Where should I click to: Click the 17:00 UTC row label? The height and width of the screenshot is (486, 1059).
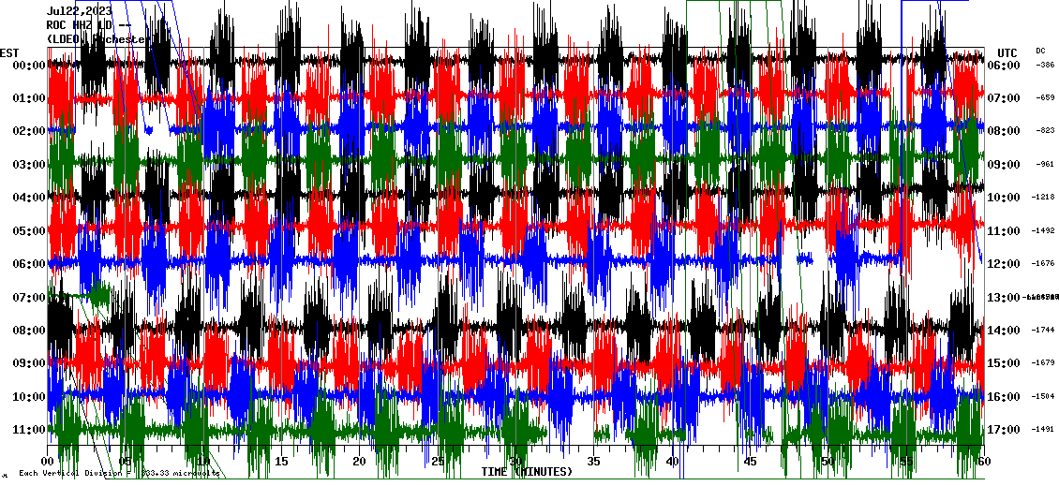tap(1010, 430)
